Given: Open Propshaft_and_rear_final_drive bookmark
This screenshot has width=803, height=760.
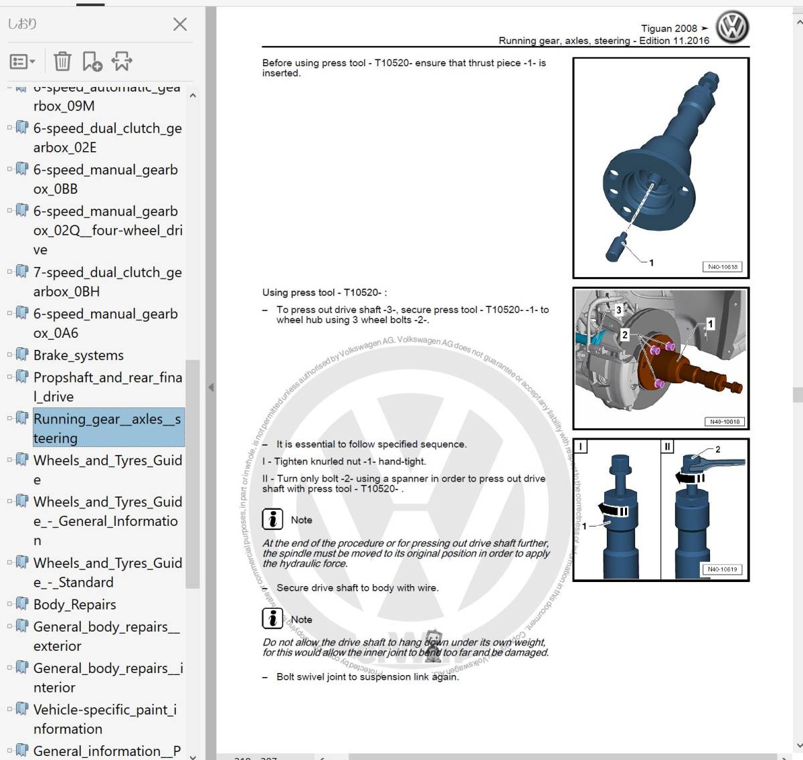Looking at the screenshot, I should [108, 387].
